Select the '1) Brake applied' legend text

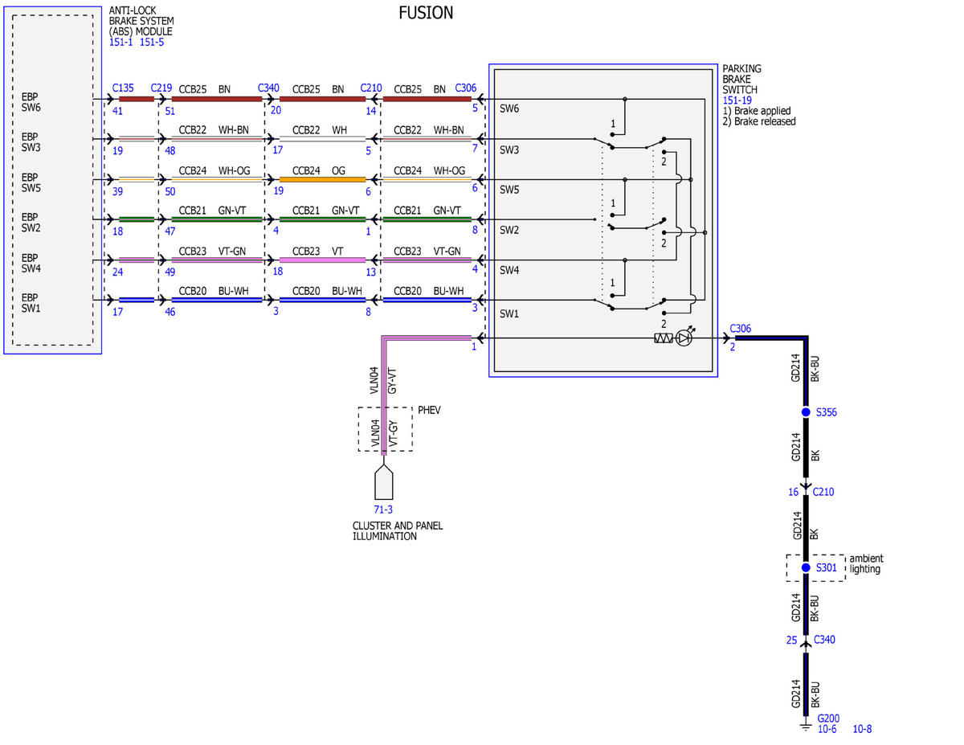[x=757, y=111]
